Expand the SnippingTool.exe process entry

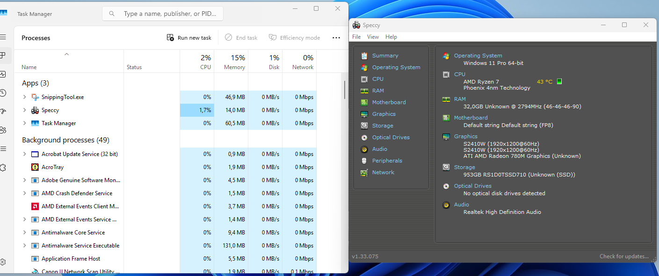[x=24, y=97]
